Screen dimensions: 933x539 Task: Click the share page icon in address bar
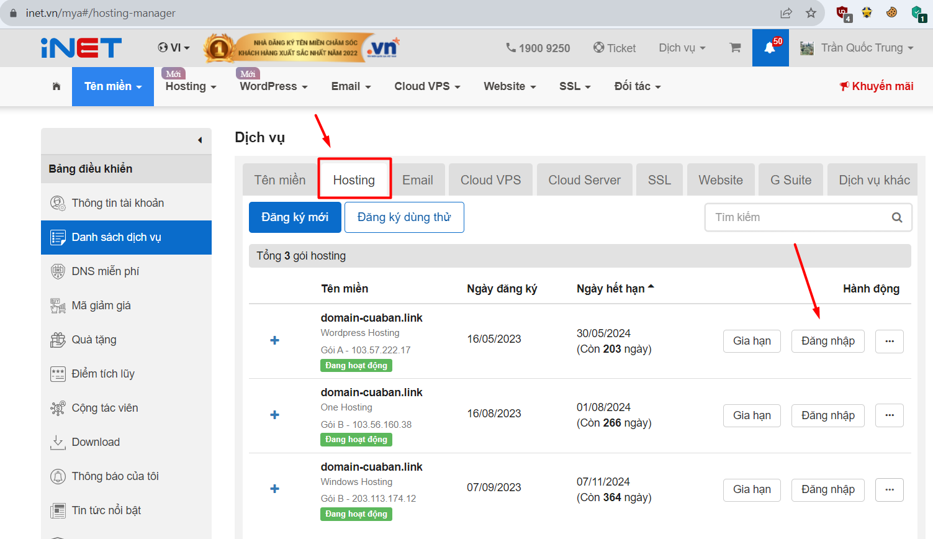(x=786, y=13)
